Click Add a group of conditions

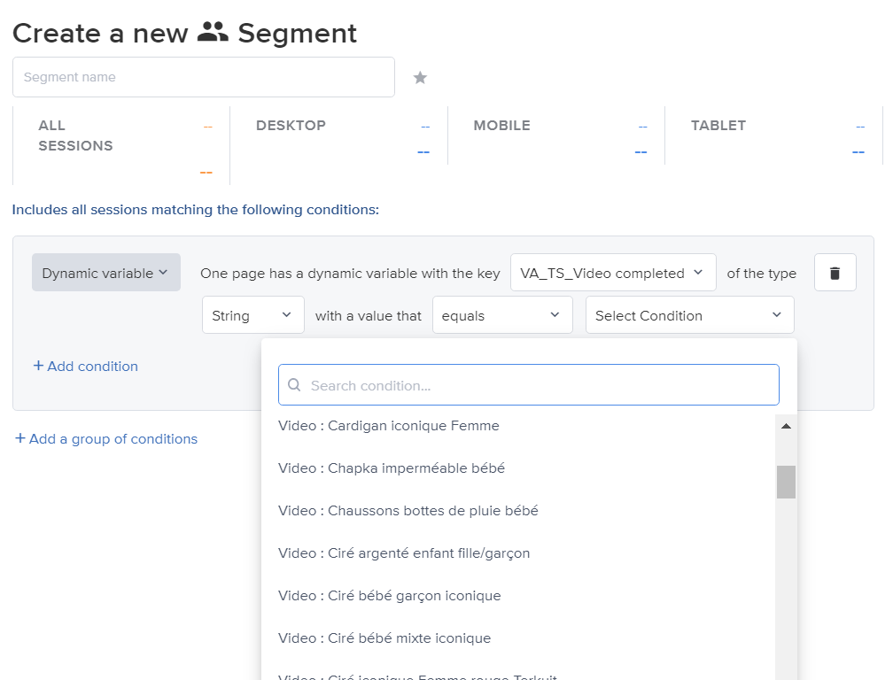coord(106,438)
